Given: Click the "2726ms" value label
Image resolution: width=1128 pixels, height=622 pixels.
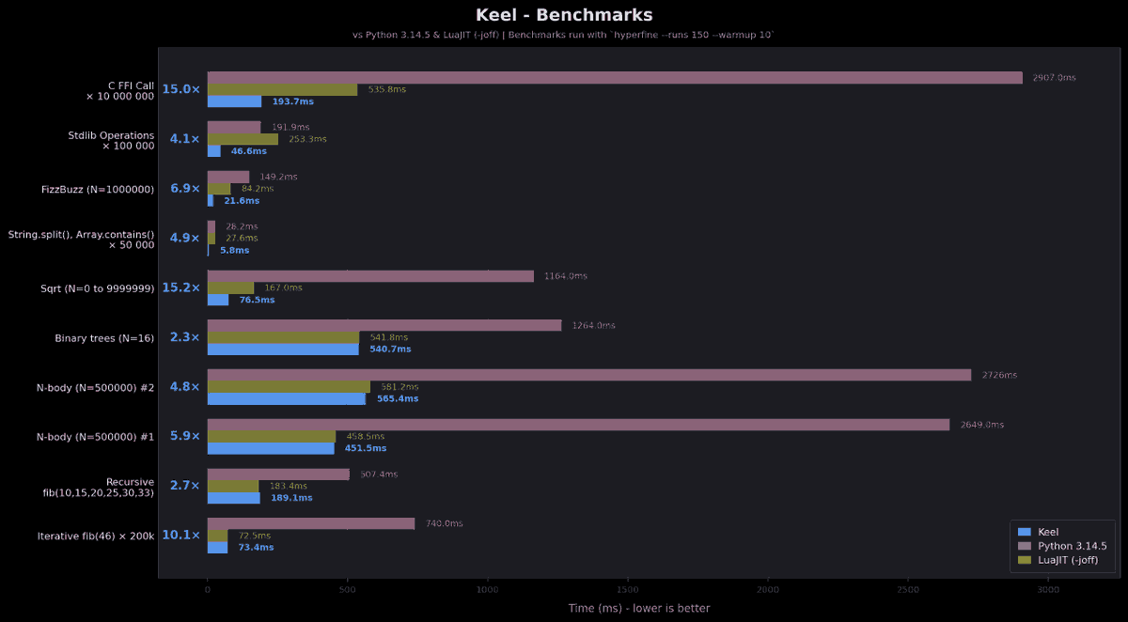Looking at the screenshot, I should [x=999, y=375].
